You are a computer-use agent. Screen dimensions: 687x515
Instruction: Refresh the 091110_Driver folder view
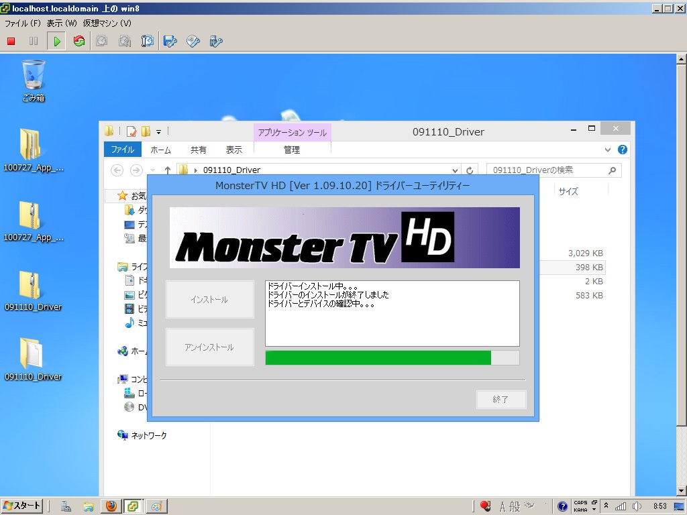point(470,170)
